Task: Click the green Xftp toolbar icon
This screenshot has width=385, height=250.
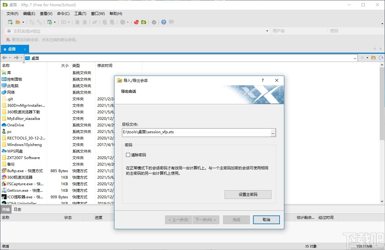Action: 144,22
